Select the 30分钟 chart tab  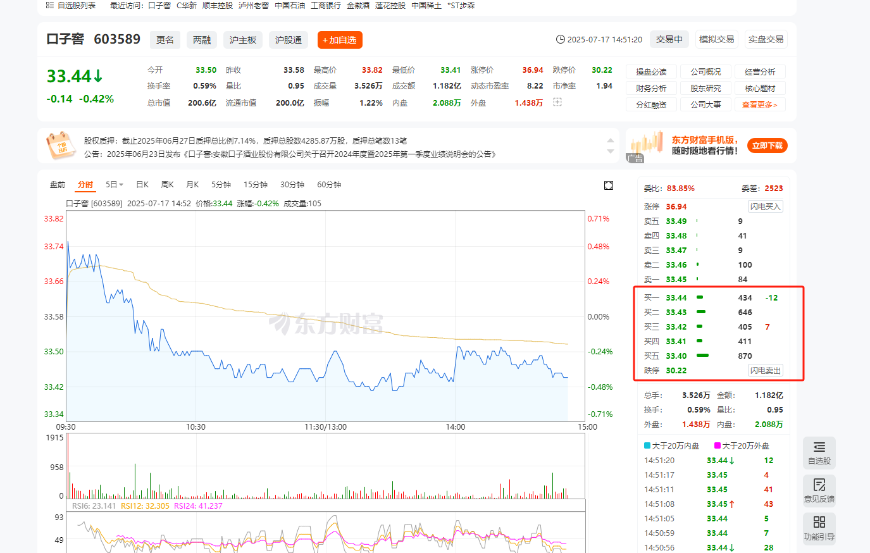[x=292, y=185]
